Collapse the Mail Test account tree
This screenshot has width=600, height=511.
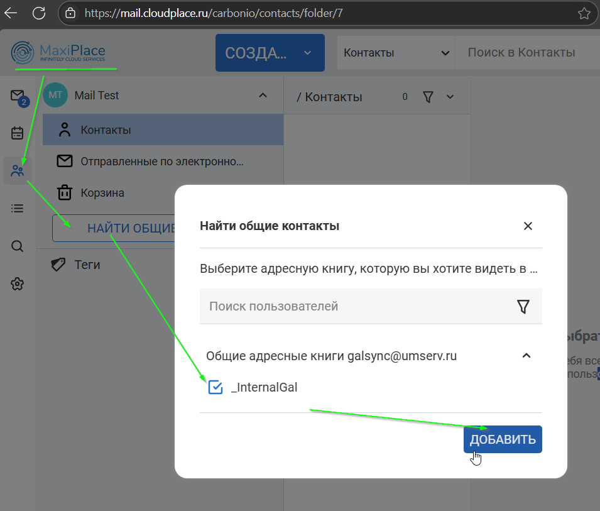263,96
